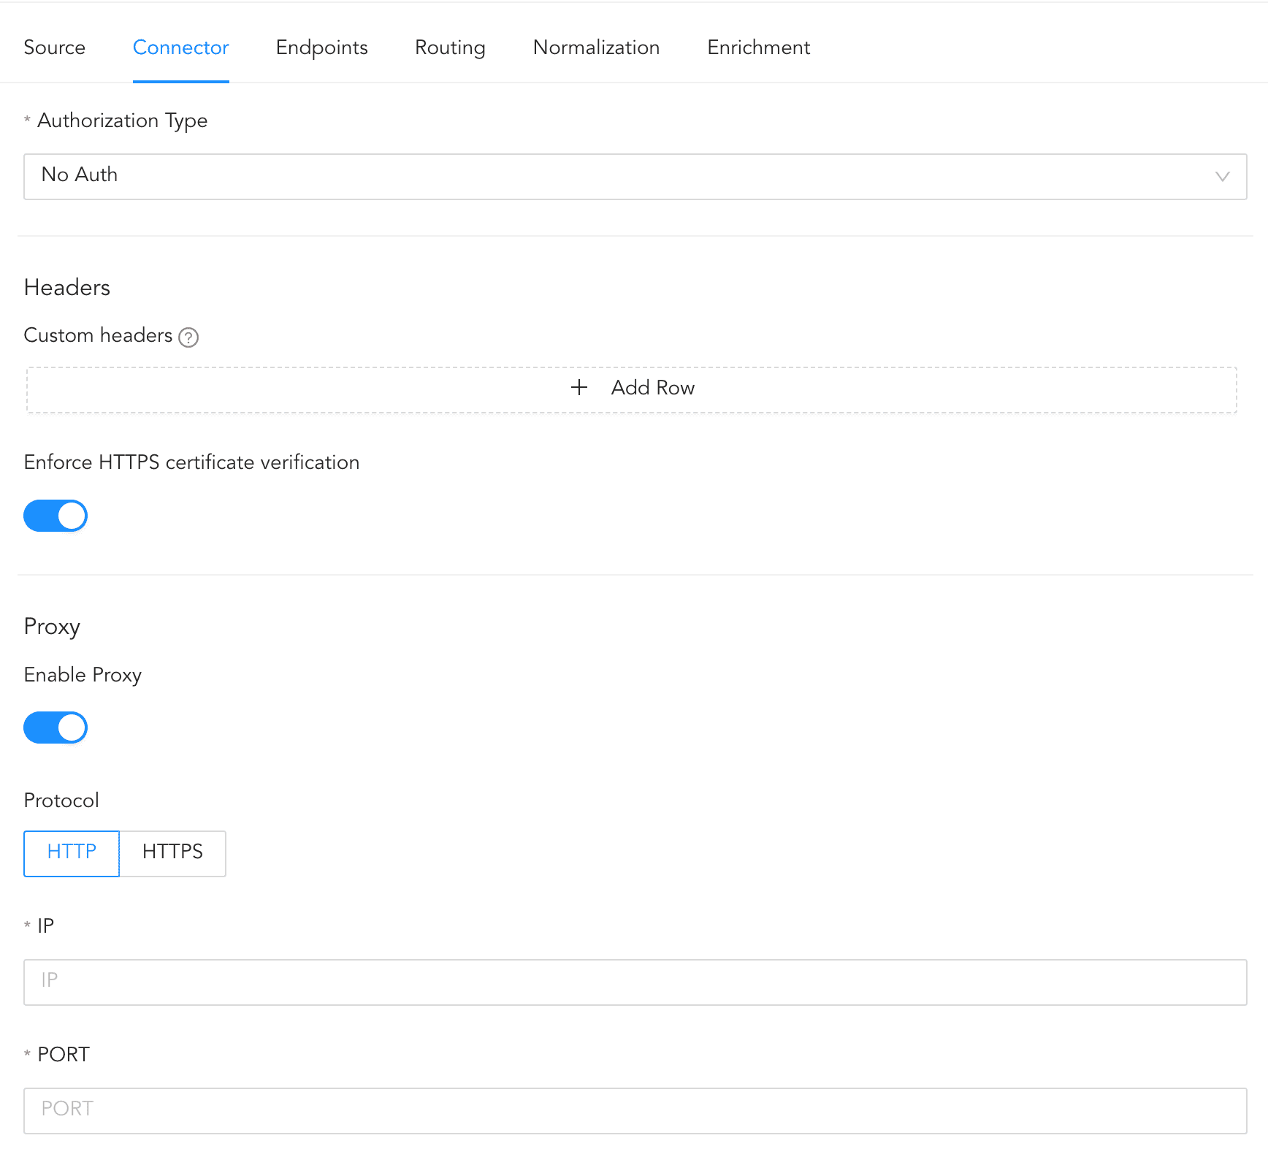Image resolution: width=1268 pixels, height=1176 pixels.
Task: Click the Enable Proxy label text
Action: point(83,675)
